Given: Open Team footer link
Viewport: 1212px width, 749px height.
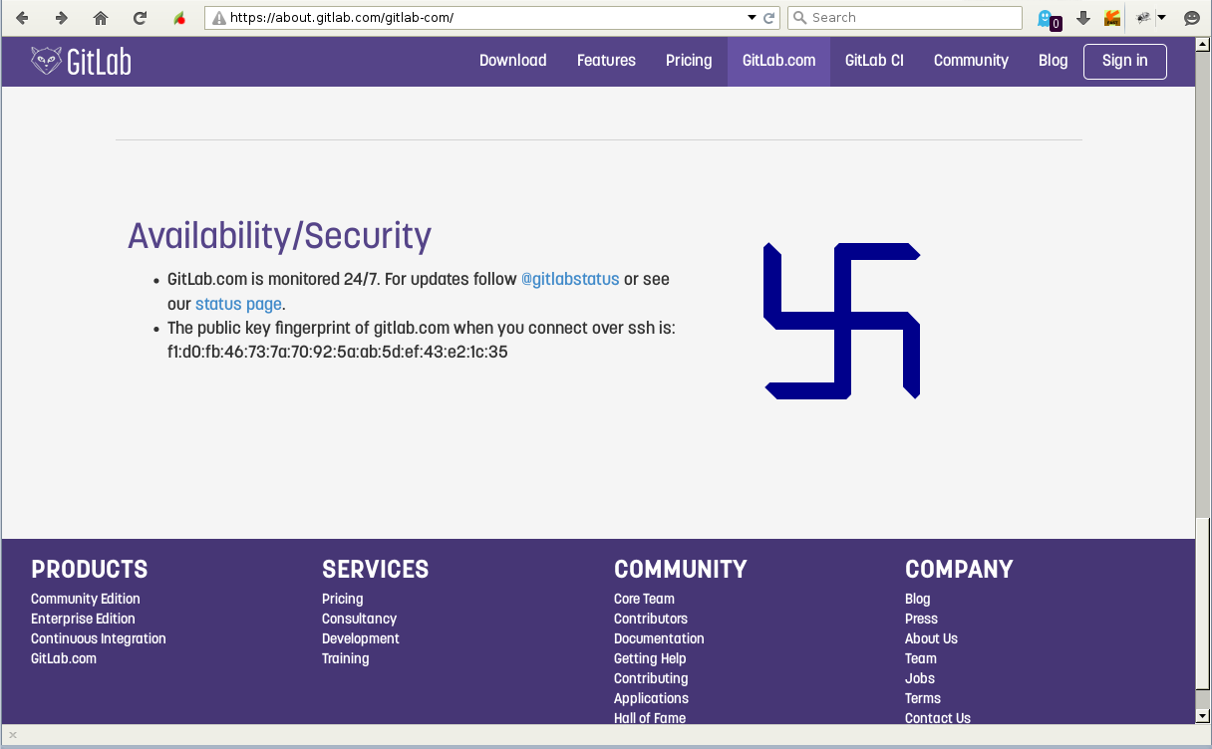Looking at the screenshot, I should pyautogui.click(x=921, y=658).
